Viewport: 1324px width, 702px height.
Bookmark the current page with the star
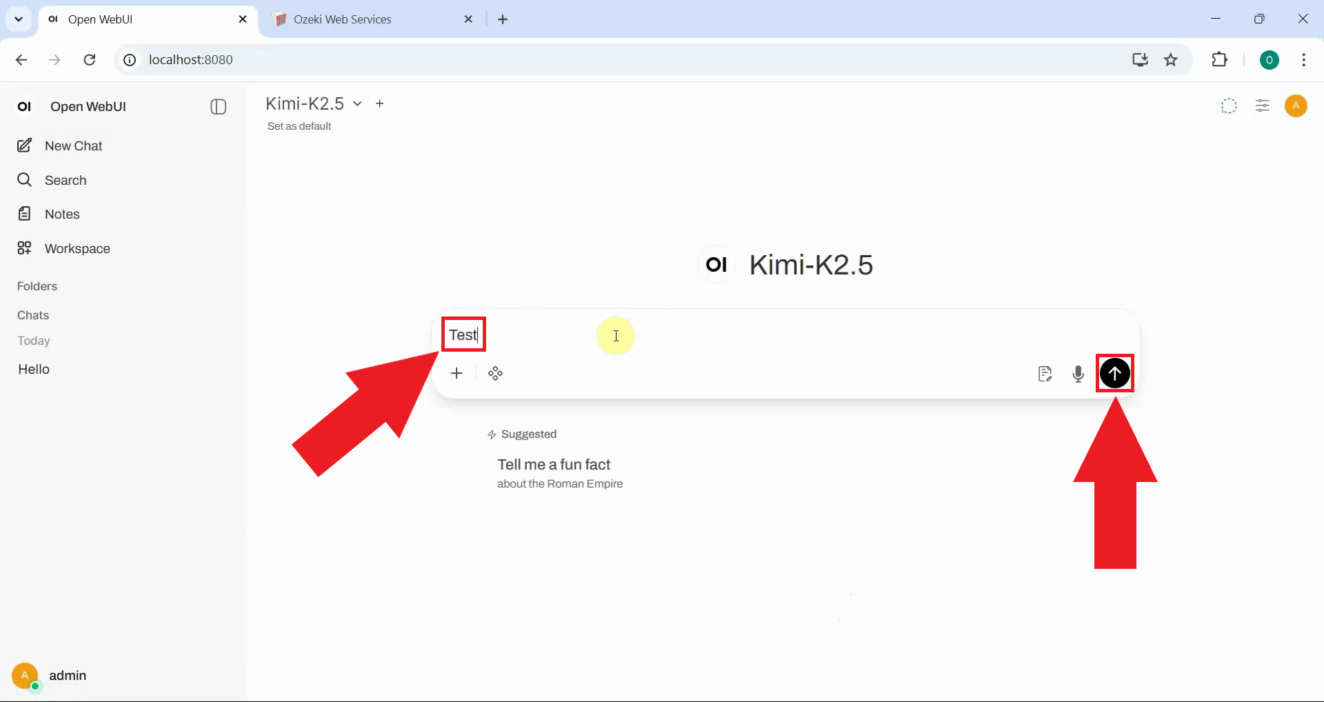pyautogui.click(x=1172, y=59)
